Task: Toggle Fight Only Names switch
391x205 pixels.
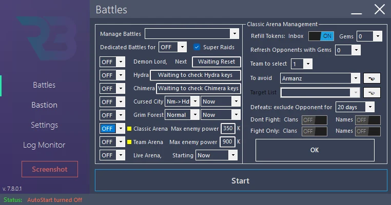Action: [368, 131]
